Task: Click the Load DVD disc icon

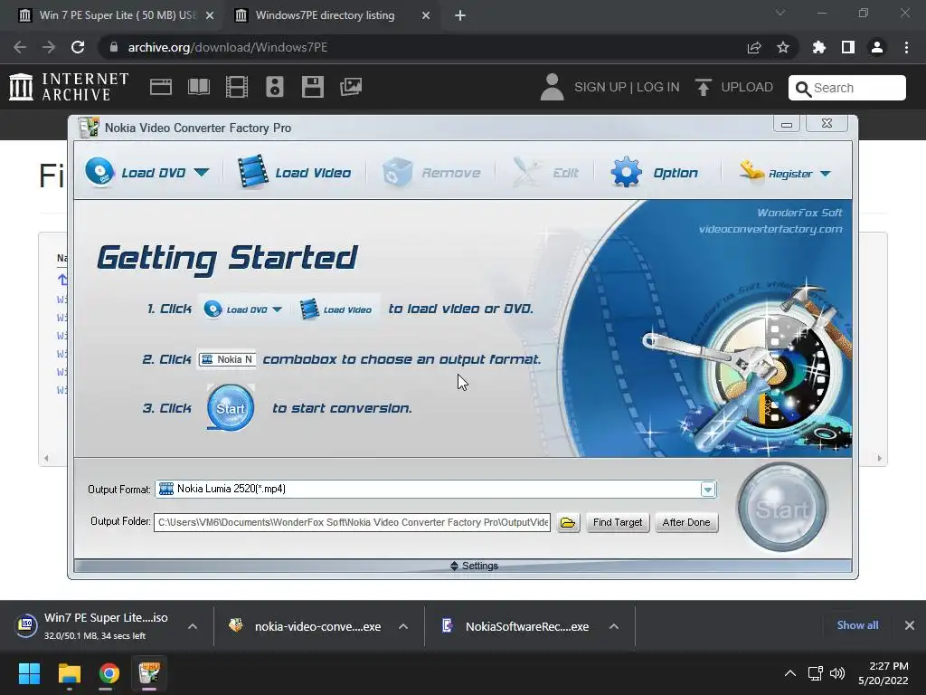Action: point(99,172)
